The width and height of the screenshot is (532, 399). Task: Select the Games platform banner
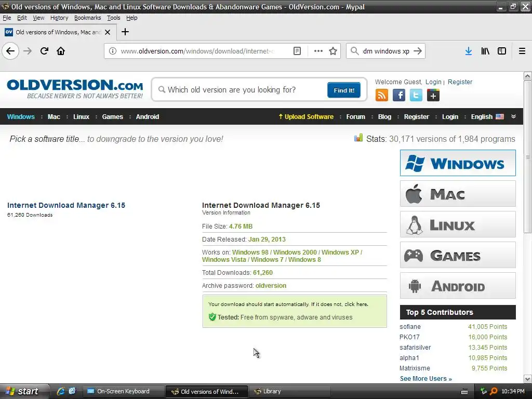pos(458,255)
